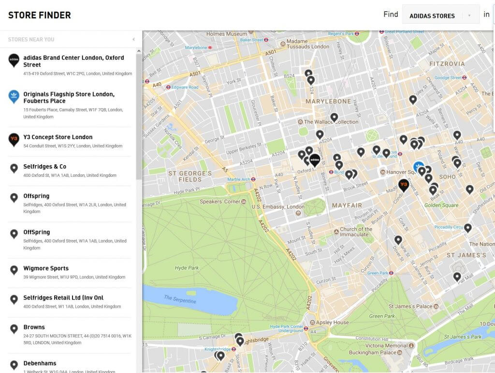Screen dimensions: 495x373
Task: Click pin icon beside Selfridges Retail Ltd
Action: click(14, 300)
